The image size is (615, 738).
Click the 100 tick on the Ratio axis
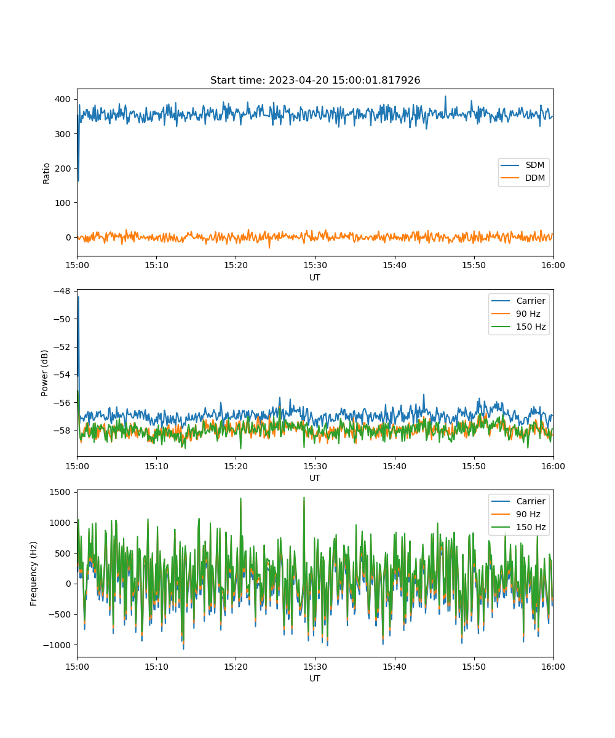pyautogui.click(x=63, y=203)
